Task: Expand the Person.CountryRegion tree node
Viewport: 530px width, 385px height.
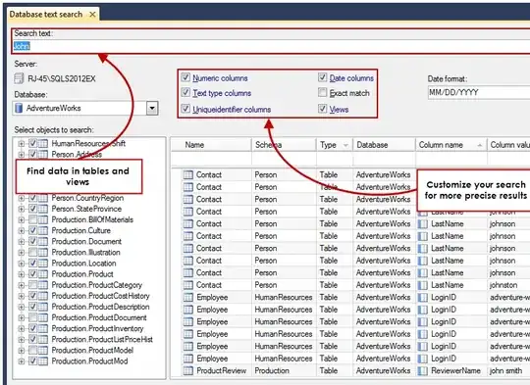Action: tap(22, 198)
